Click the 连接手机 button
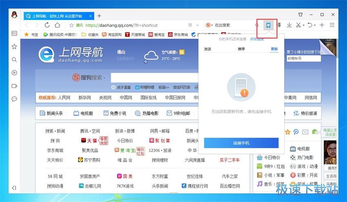 click(x=241, y=143)
